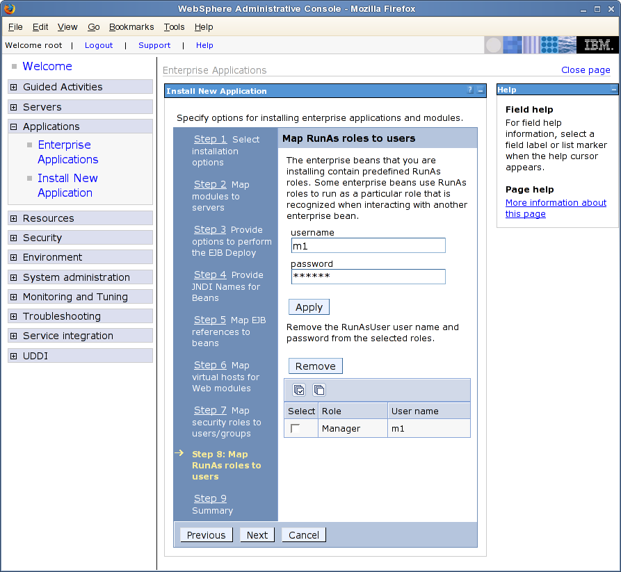The height and width of the screenshot is (572, 621).
Task: Open the Tools menu
Action: [x=174, y=27]
